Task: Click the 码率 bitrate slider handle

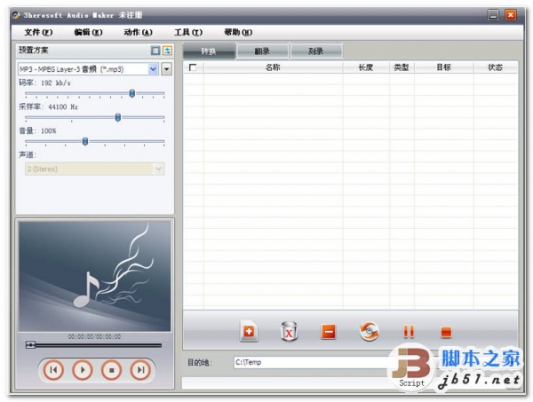Action: point(132,93)
